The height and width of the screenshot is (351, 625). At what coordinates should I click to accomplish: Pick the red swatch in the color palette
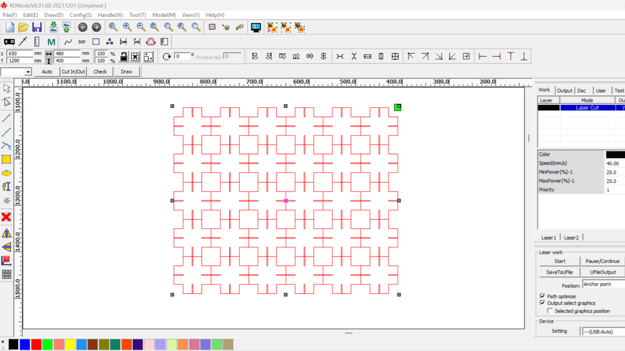[36, 344]
